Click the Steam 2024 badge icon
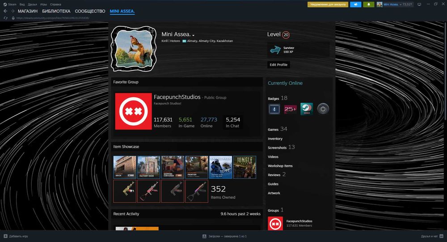This screenshot has width=447, height=242. coord(307,109)
